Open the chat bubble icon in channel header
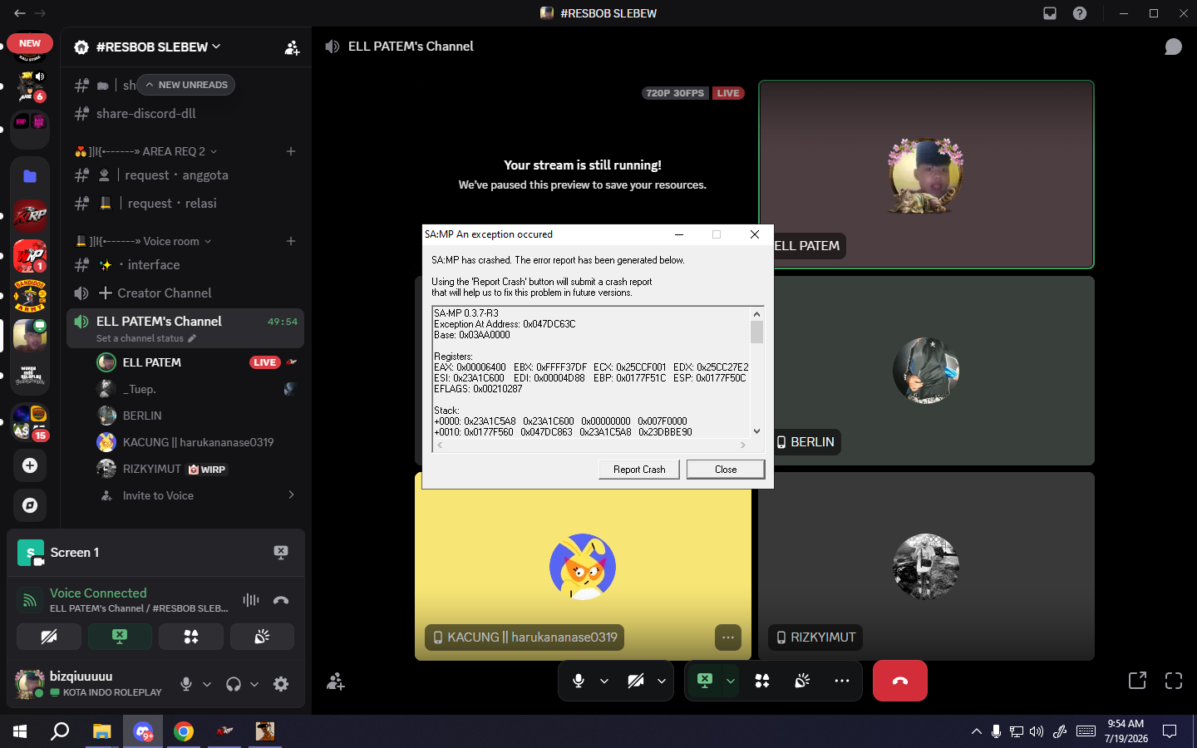Screen dimensions: 1197x748 tap(1173, 47)
